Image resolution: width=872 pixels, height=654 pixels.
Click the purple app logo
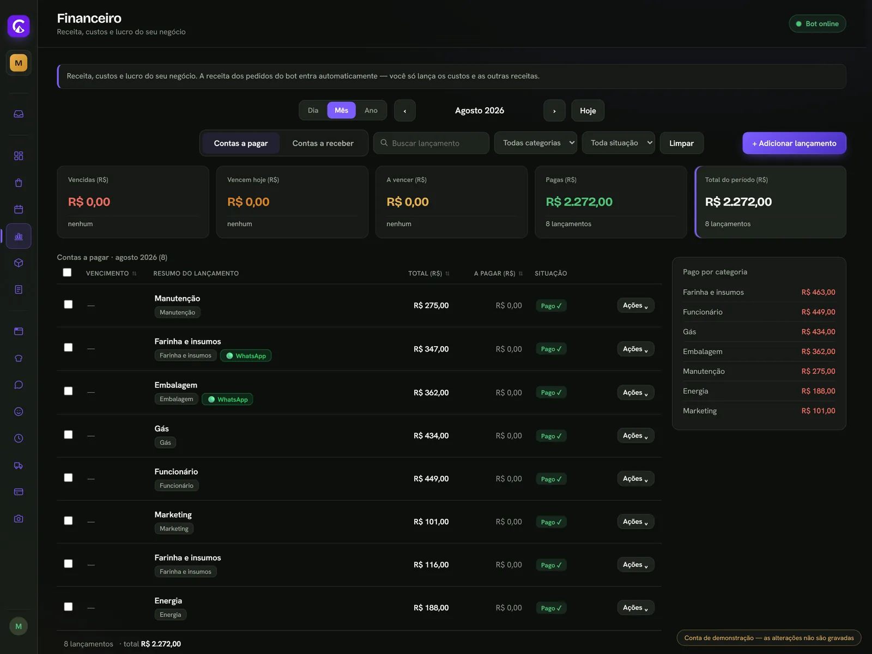(x=19, y=26)
